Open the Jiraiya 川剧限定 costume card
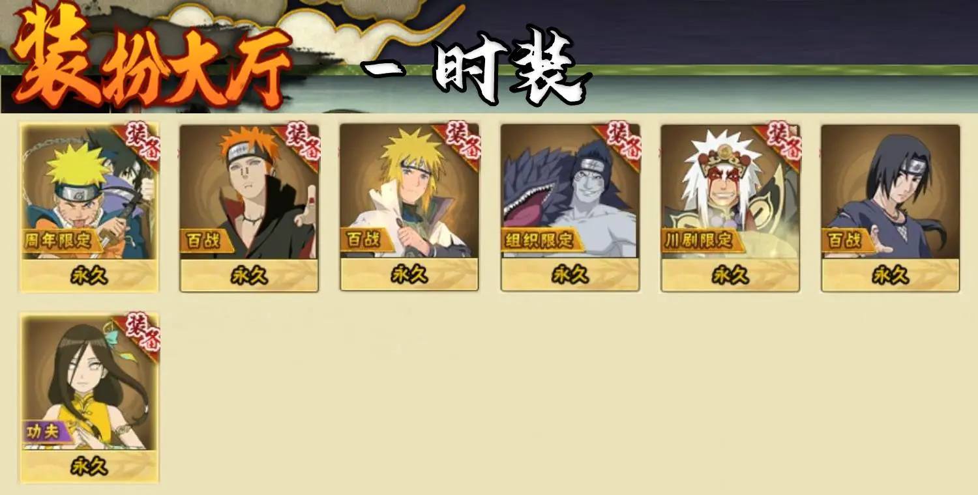978x495 pixels. (730, 208)
